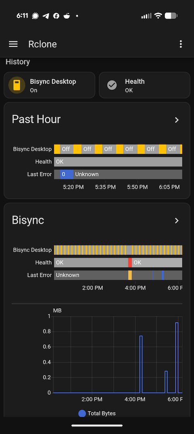
Task: Expand Bisync card with chevron arrow
Action: pyautogui.click(x=177, y=220)
